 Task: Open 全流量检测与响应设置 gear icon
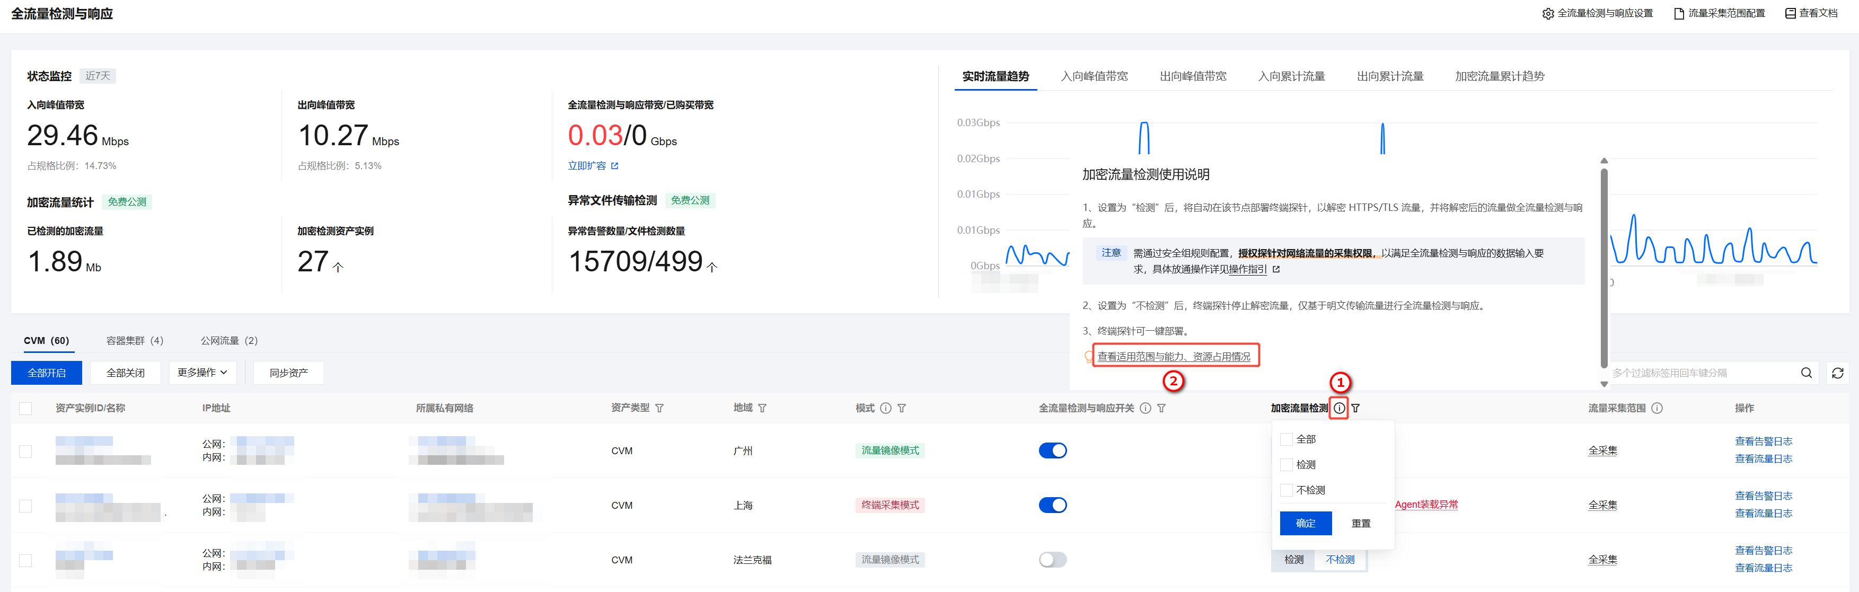coord(1547,14)
